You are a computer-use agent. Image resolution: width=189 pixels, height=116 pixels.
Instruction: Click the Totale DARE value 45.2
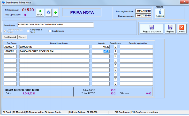coord(113,90)
